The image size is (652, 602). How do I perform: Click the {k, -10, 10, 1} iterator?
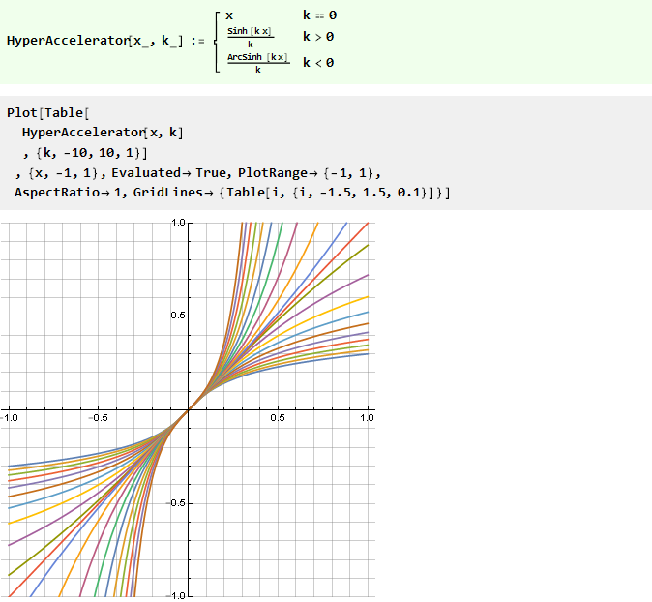point(89,153)
